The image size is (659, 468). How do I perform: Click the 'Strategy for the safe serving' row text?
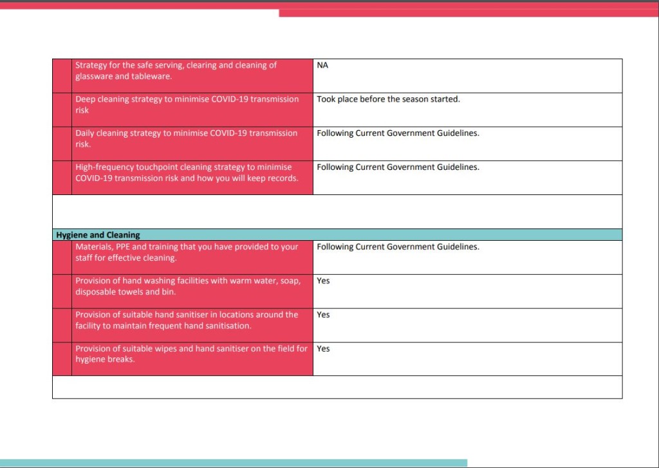tap(176, 71)
